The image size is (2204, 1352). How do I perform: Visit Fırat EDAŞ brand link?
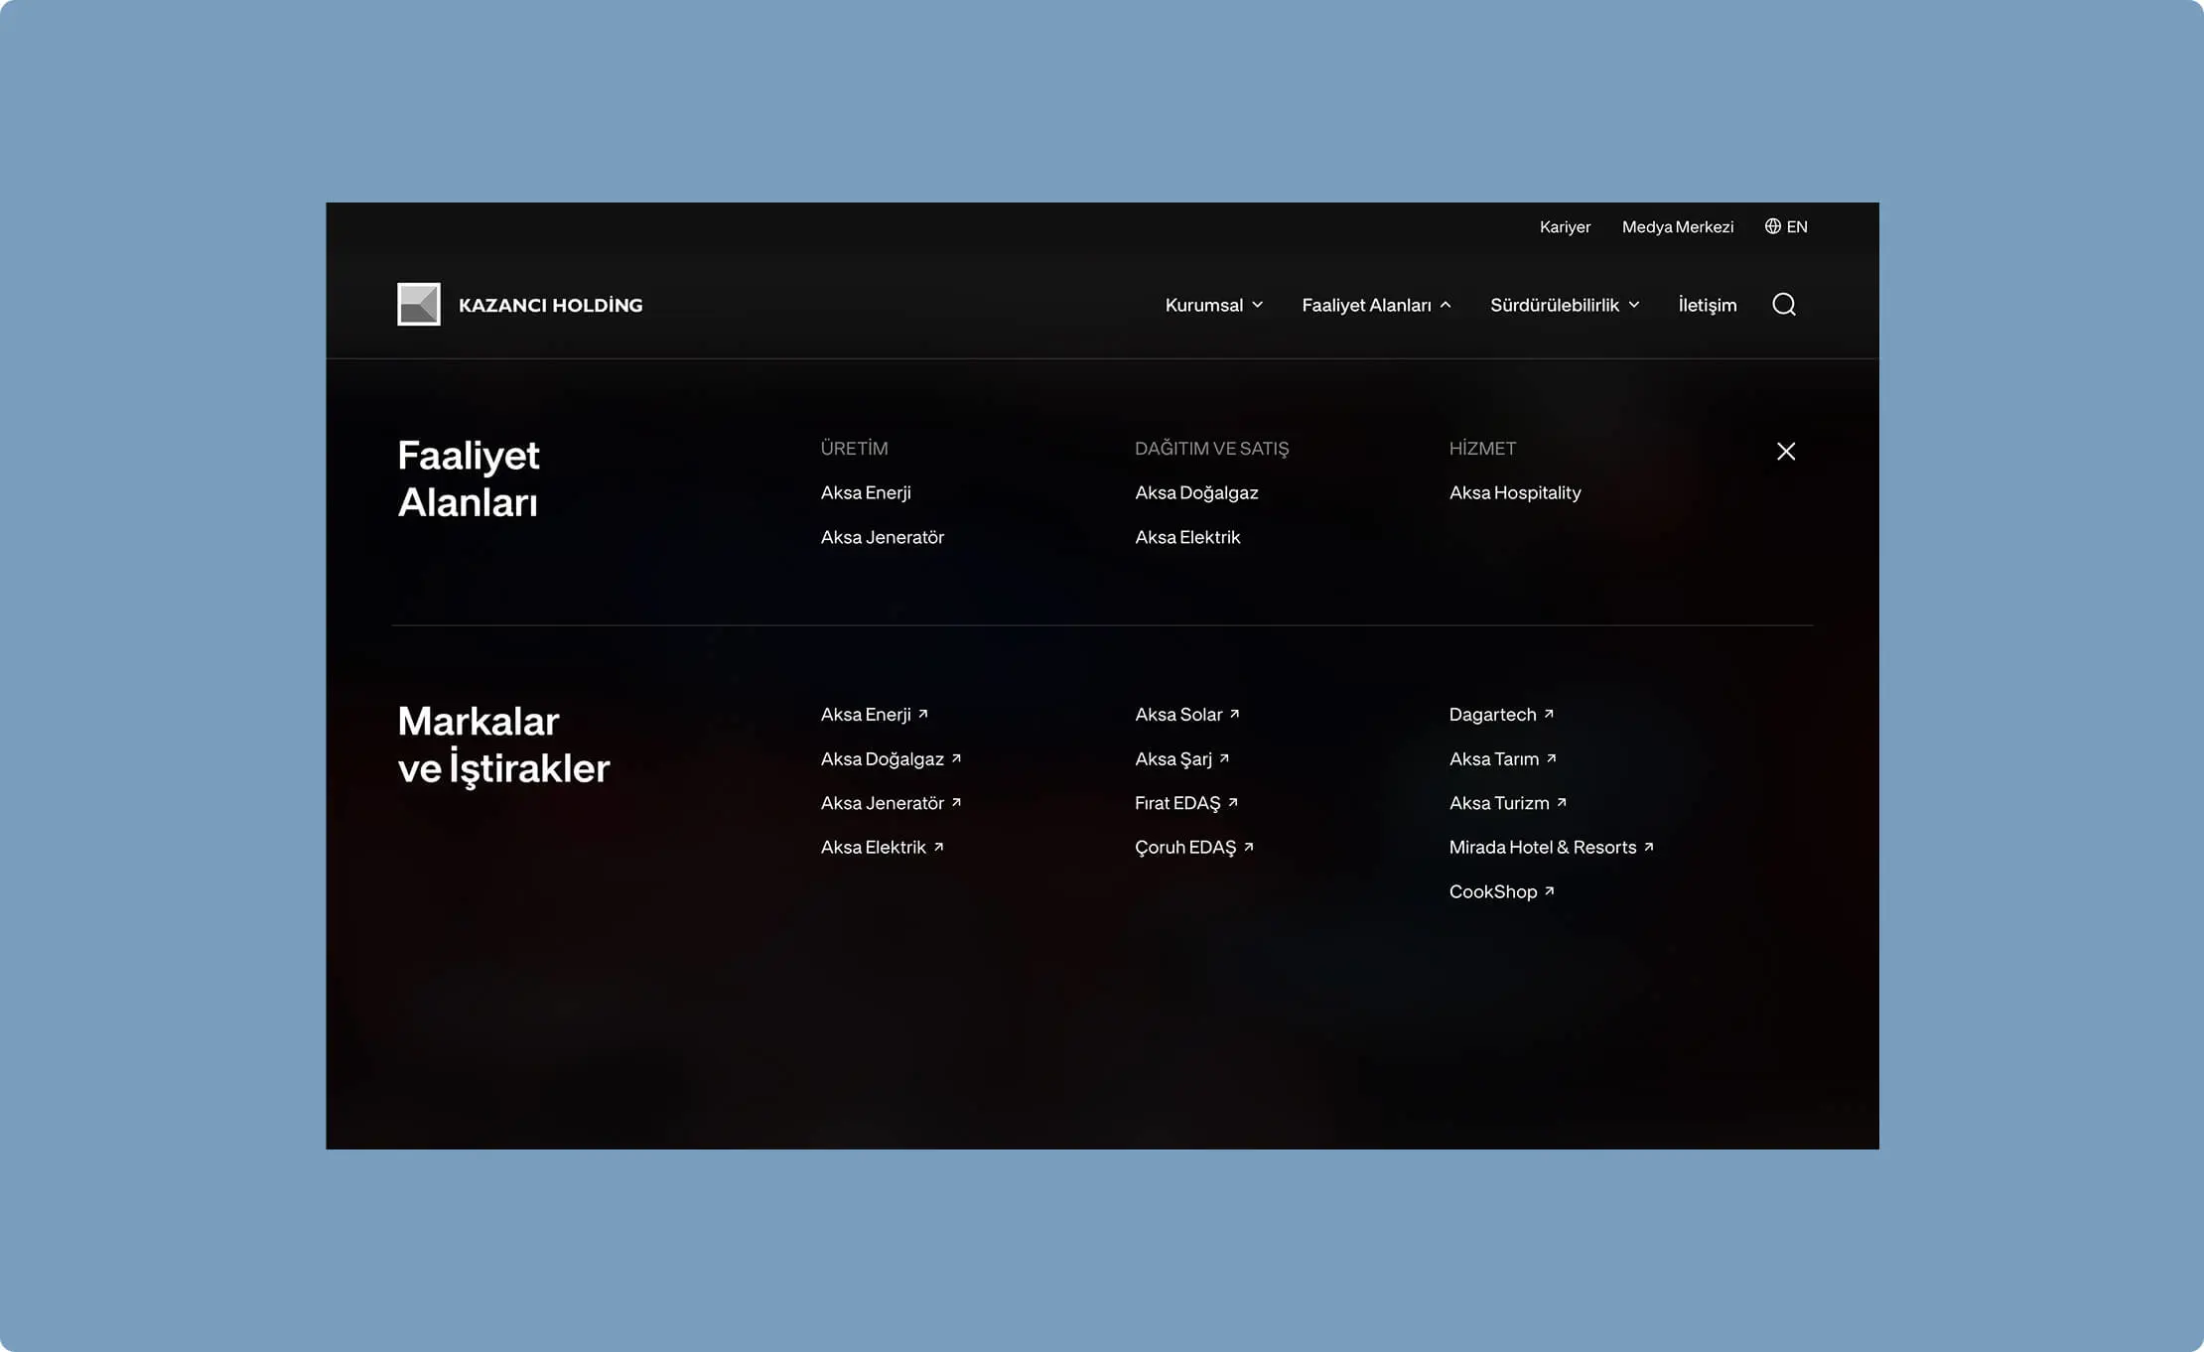(1176, 803)
